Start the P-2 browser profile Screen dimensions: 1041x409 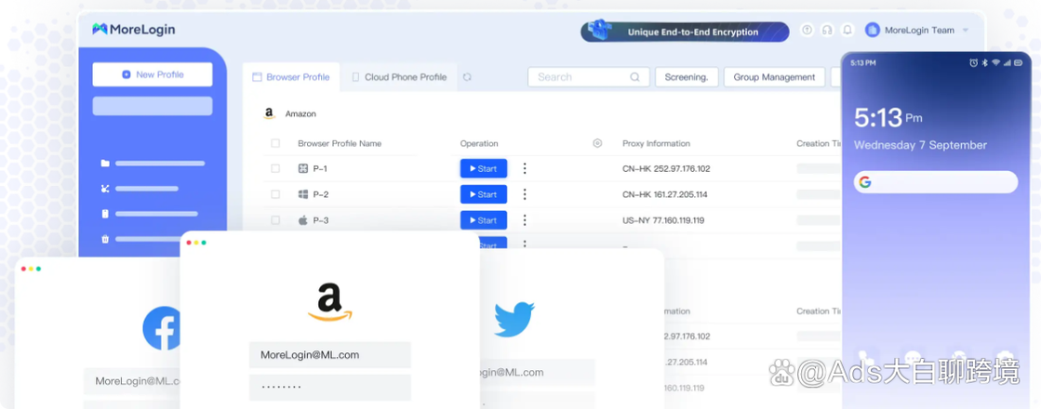[484, 194]
